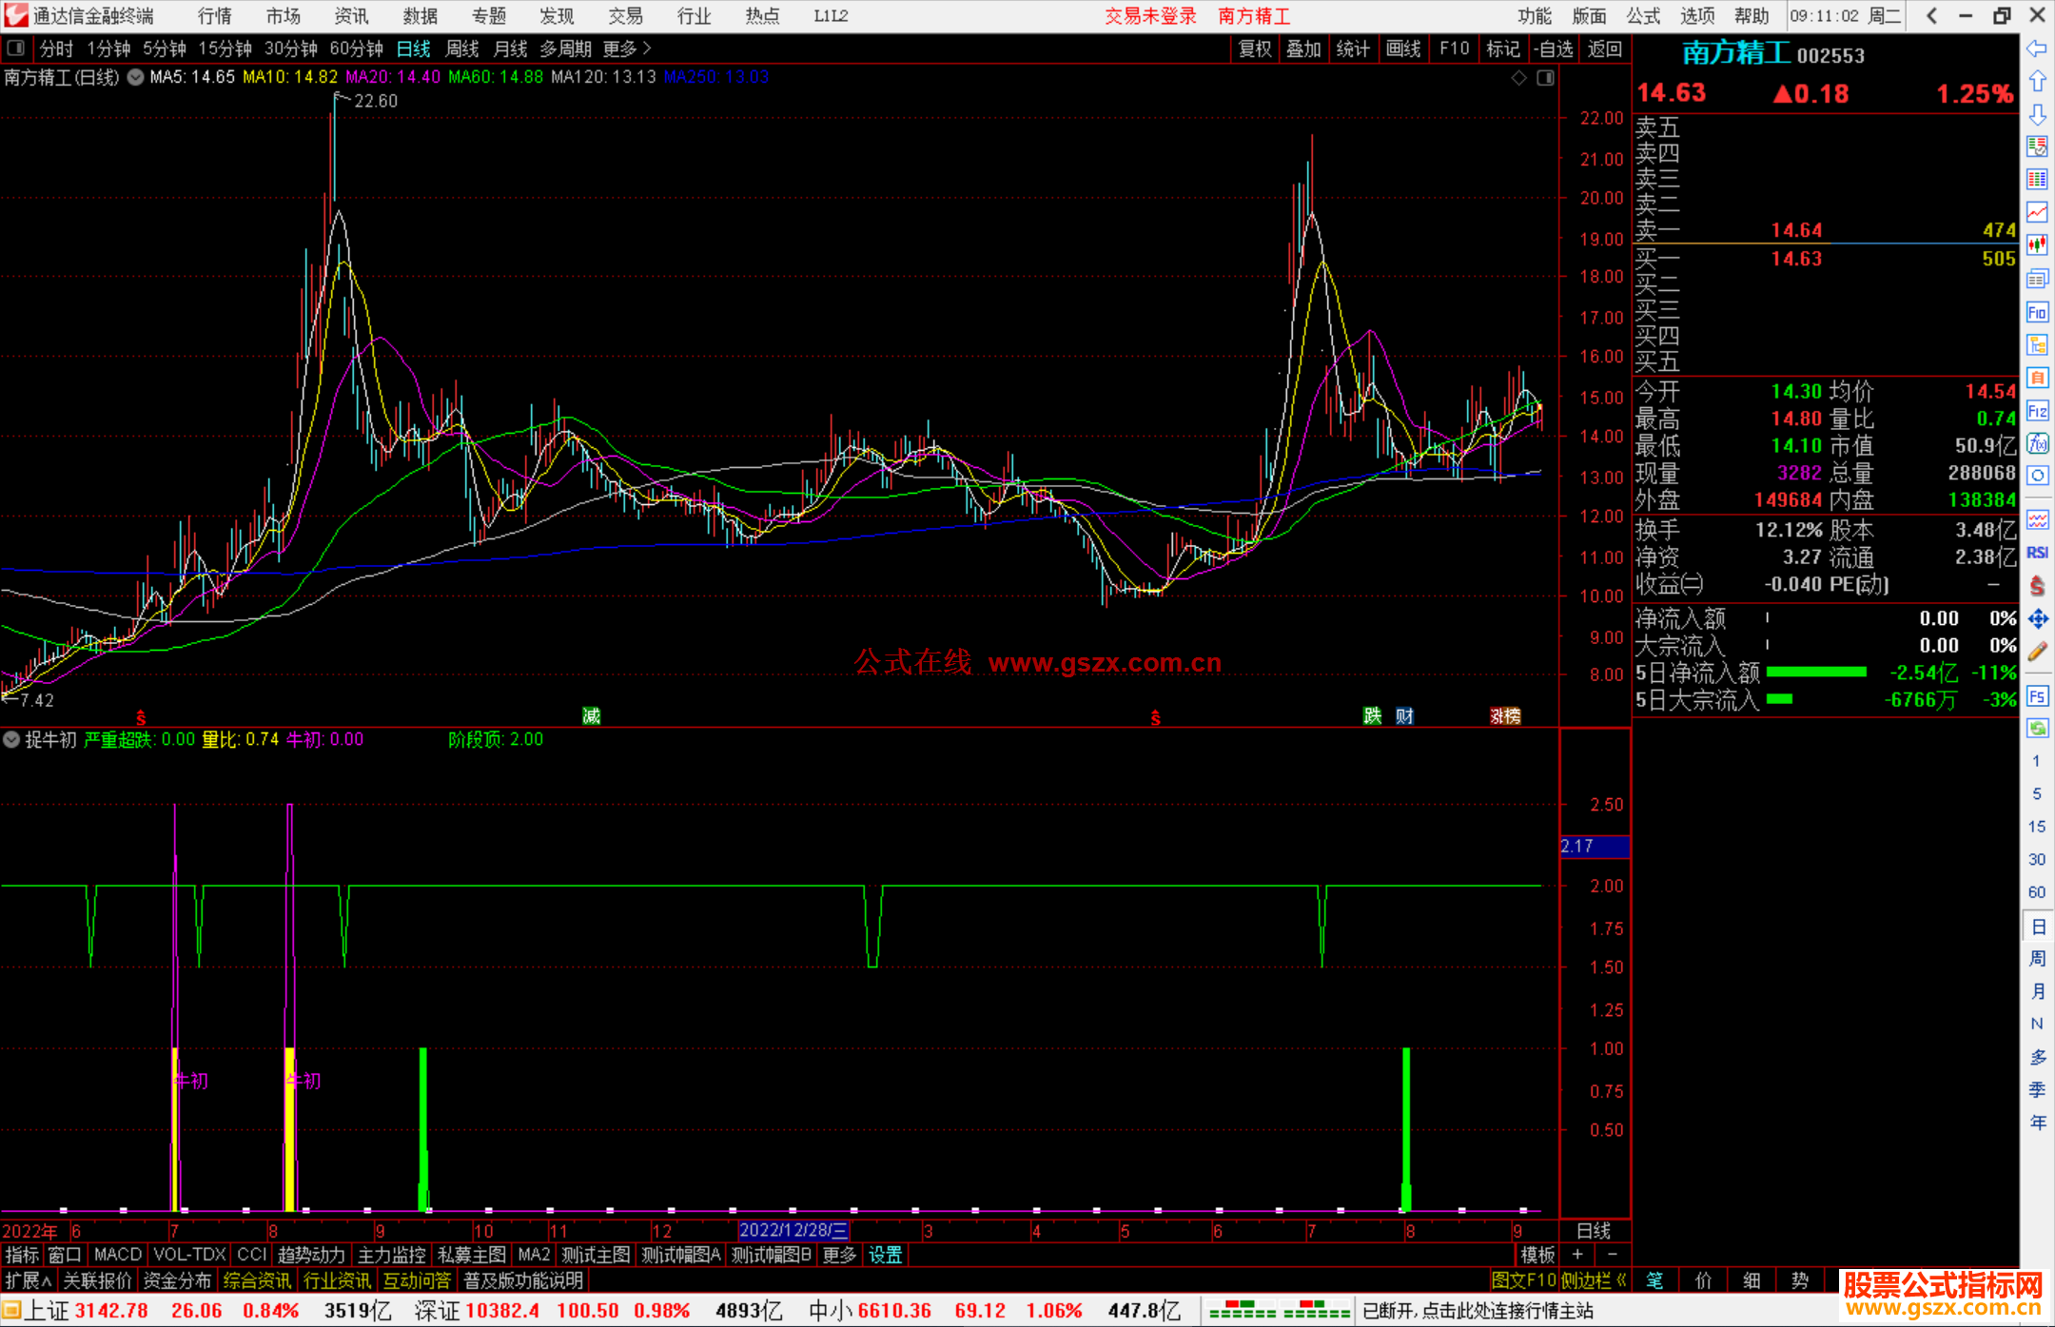Viewport: 2055px width, 1327px height.
Task: Click the back arrow icon in right sidebar
Action: click(2037, 48)
